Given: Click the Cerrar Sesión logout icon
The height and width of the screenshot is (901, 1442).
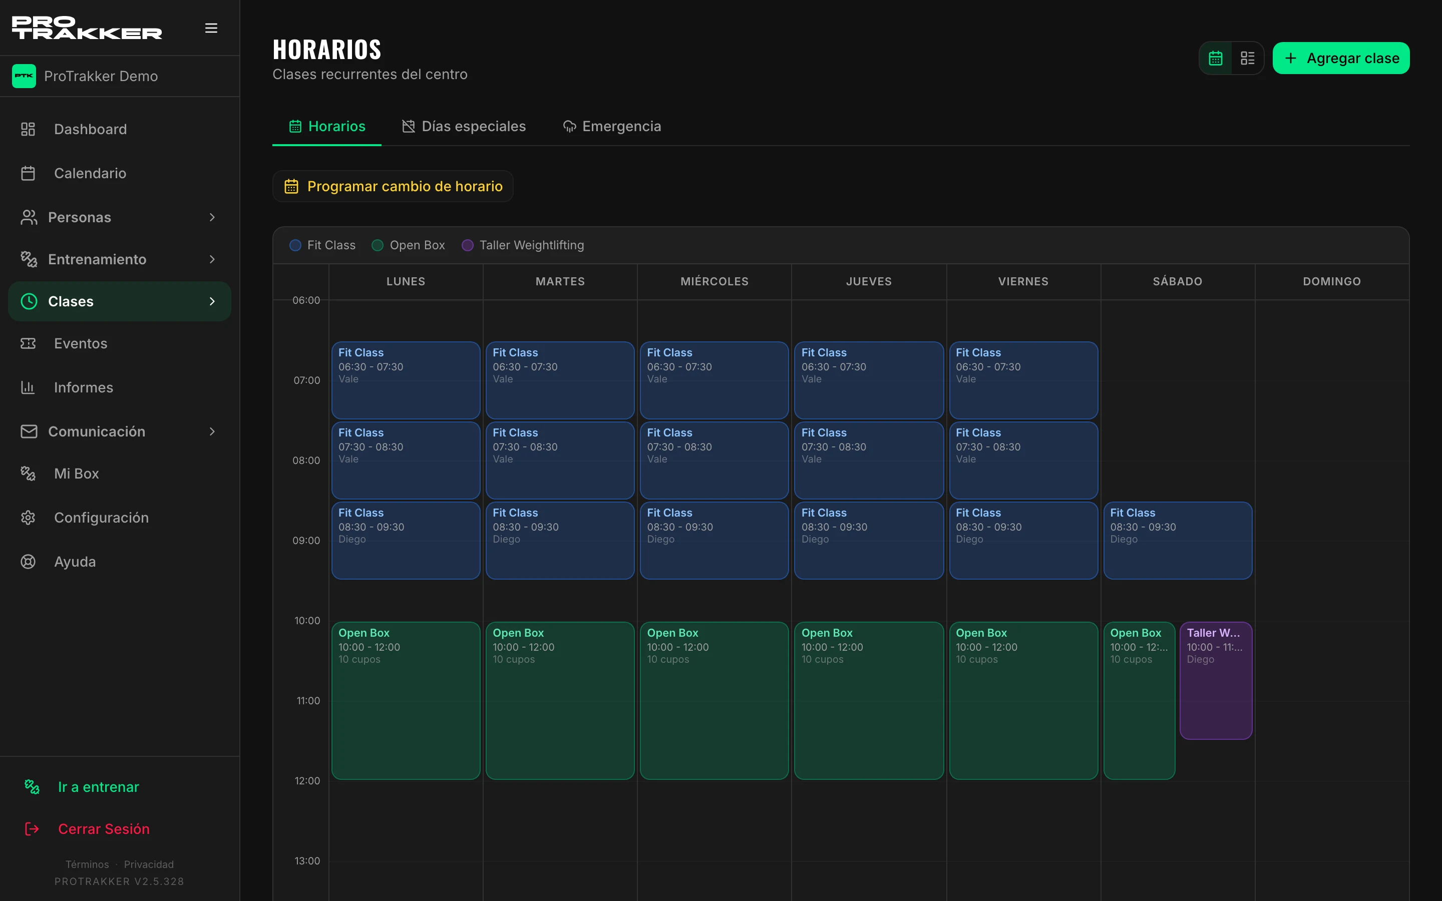Looking at the screenshot, I should pyautogui.click(x=32, y=829).
